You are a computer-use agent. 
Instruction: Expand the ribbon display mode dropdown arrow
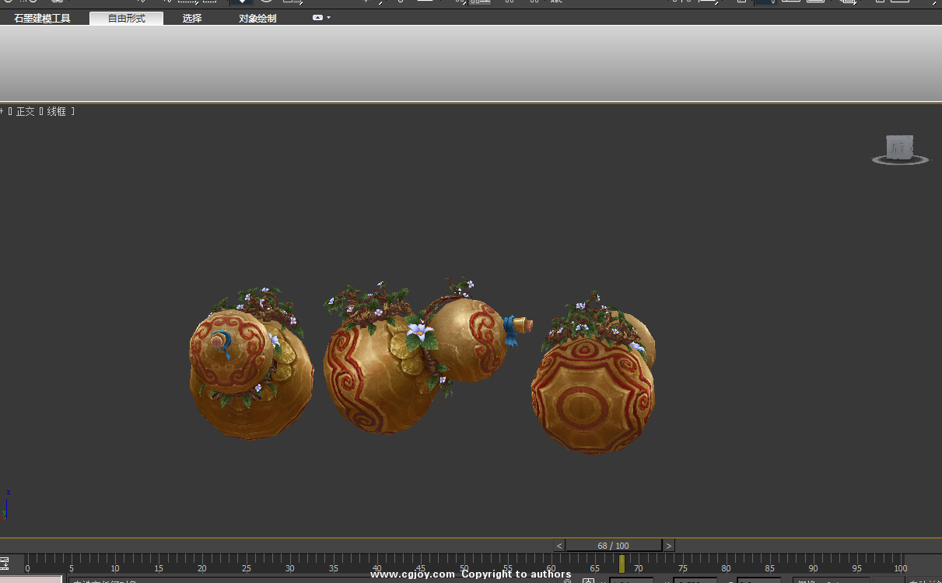329,17
